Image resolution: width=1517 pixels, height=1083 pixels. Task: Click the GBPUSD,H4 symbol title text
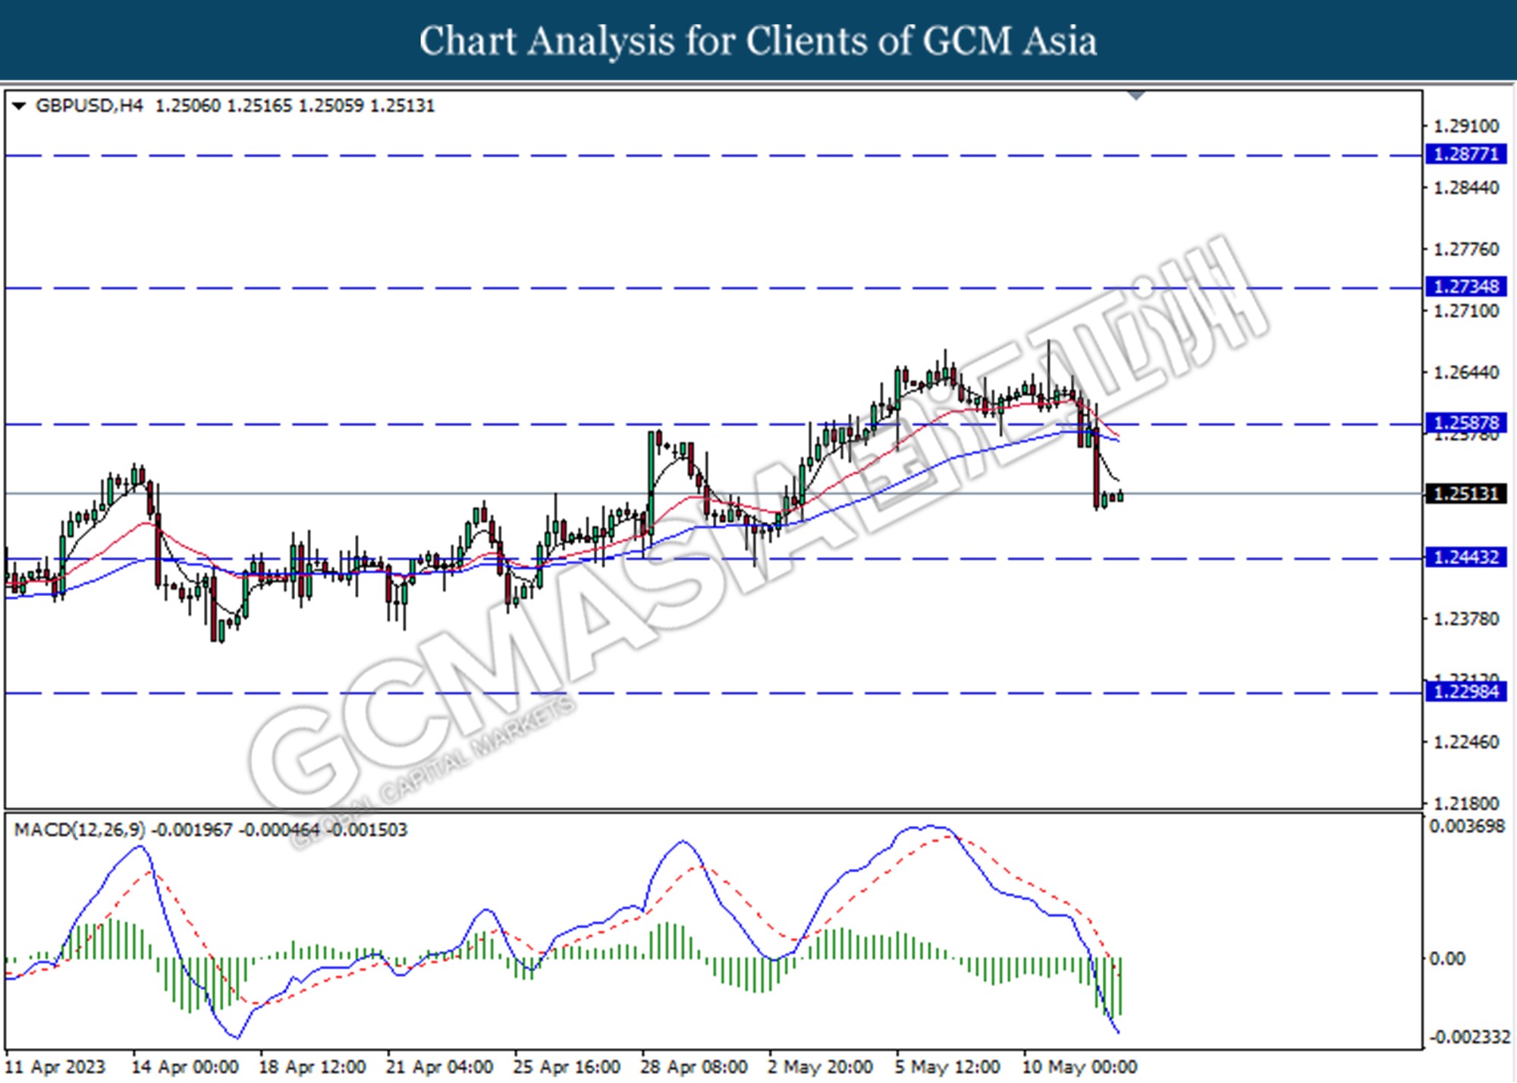(x=89, y=105)
